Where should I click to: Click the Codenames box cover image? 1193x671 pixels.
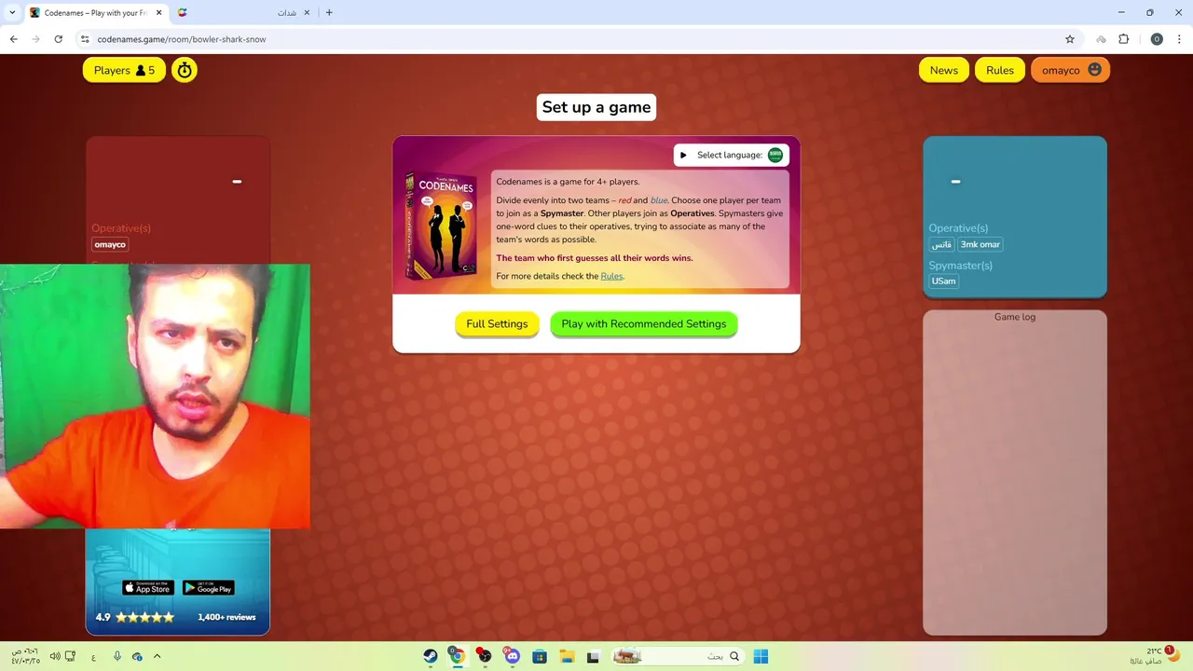click(441, 226)
